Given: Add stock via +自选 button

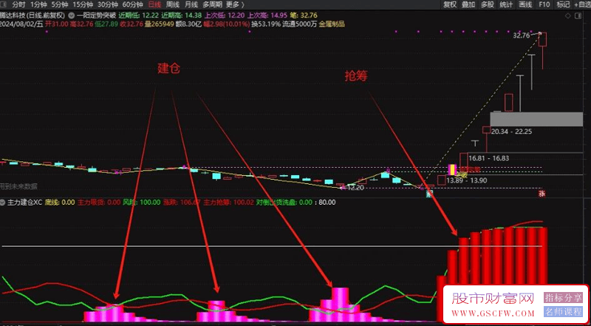Looking at the screenshot, I should pos(583,4).
